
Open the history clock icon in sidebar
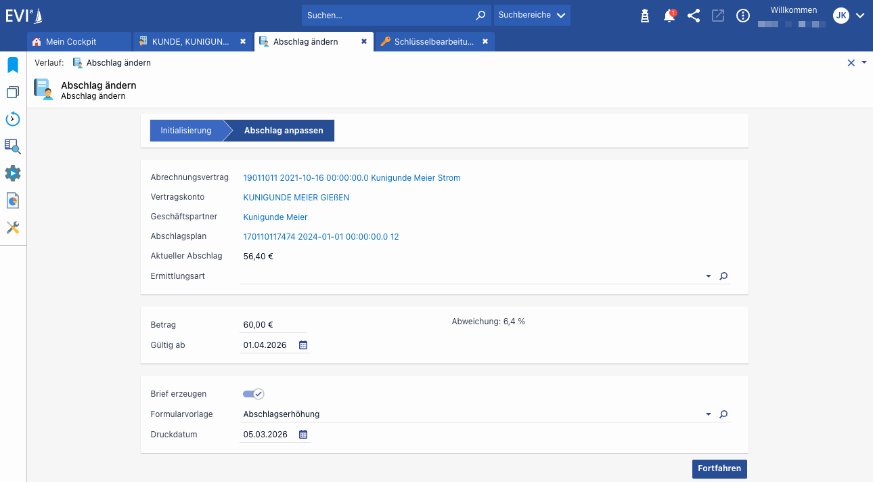[x=13, y=119]
